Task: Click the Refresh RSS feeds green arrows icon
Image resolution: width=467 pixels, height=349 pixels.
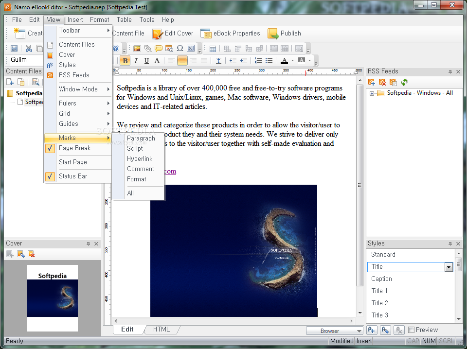Action: [x=404, y=82]
